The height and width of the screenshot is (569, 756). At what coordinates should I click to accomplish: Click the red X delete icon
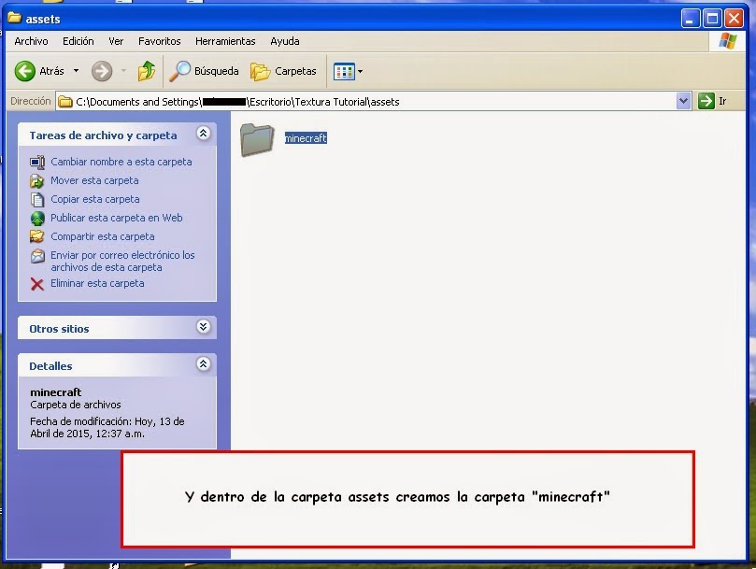click(x=37, y=284)
